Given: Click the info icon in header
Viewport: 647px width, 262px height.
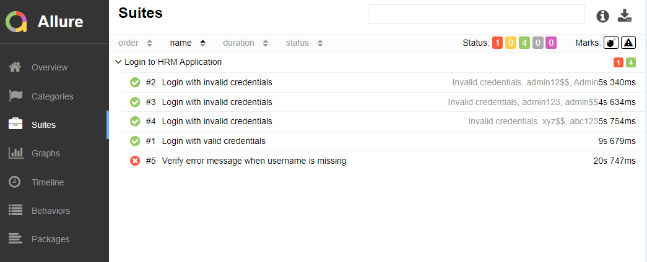Looking at the screenshot, I should (x=602, y=16).
